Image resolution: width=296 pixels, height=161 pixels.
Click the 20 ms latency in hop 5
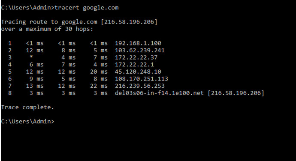pyautogui.click(x=99, y=72)
